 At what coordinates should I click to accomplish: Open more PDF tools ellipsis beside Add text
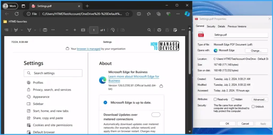(x=53, y=30)
